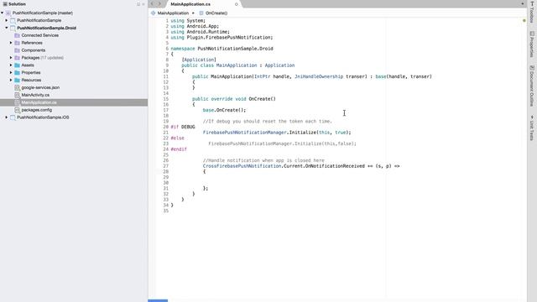
Task: Open the Unit Tests side pad
Action: 532,128
